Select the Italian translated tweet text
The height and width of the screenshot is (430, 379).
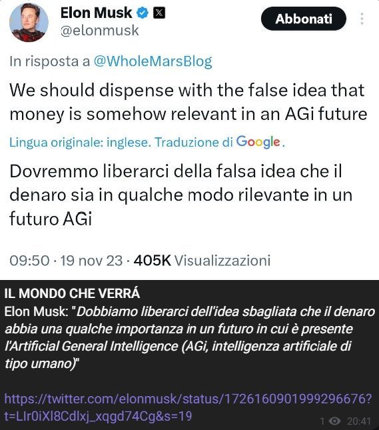point(181,195)
